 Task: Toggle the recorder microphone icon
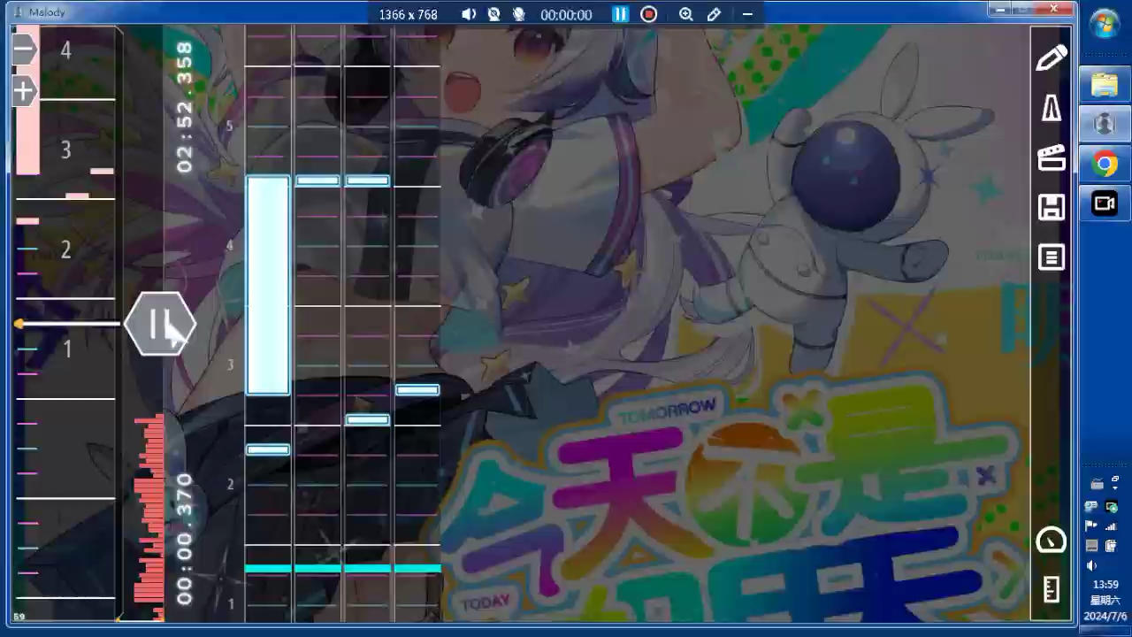point(519,14)
